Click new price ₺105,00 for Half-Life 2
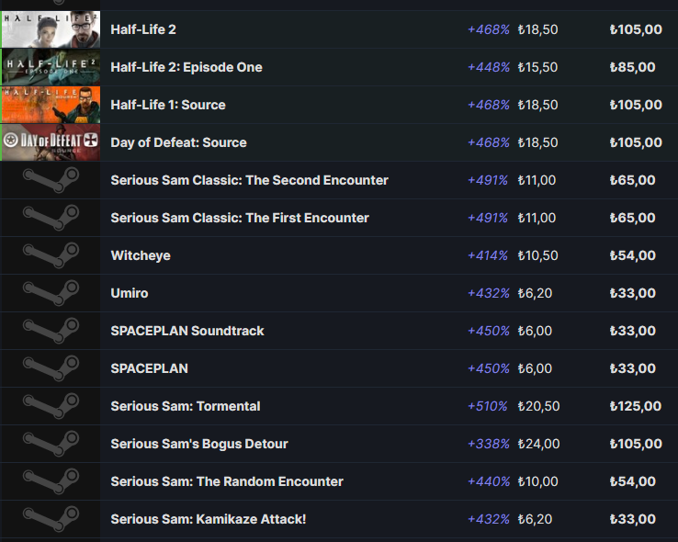Viewport: 678px width, 542px height. tap(636, 29)
